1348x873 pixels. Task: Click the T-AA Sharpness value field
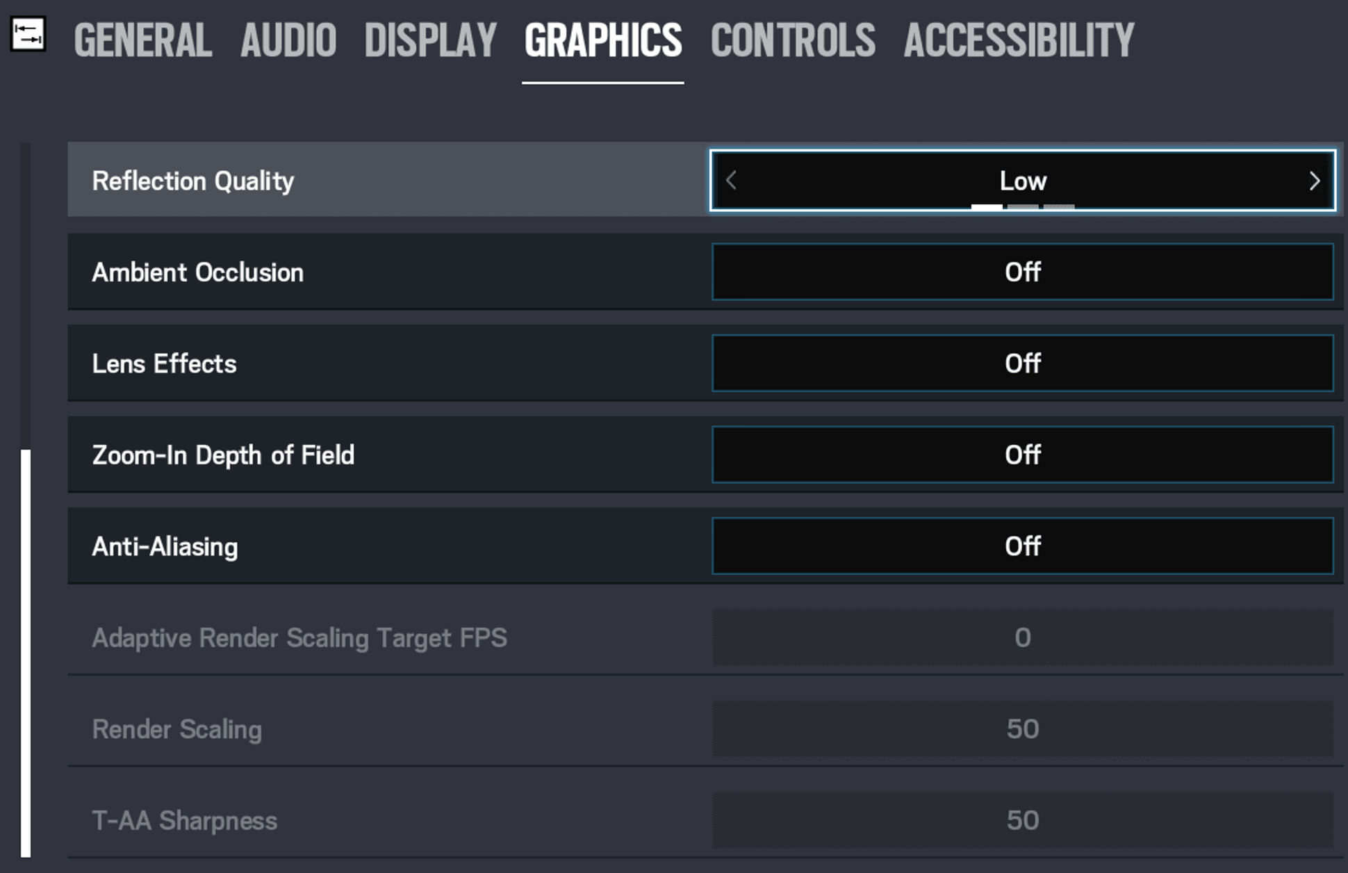coord(1022,820)
